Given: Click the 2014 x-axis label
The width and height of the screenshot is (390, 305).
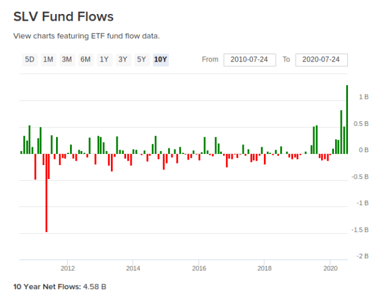Looking at the screenshot, I should [x=133, y=268].
